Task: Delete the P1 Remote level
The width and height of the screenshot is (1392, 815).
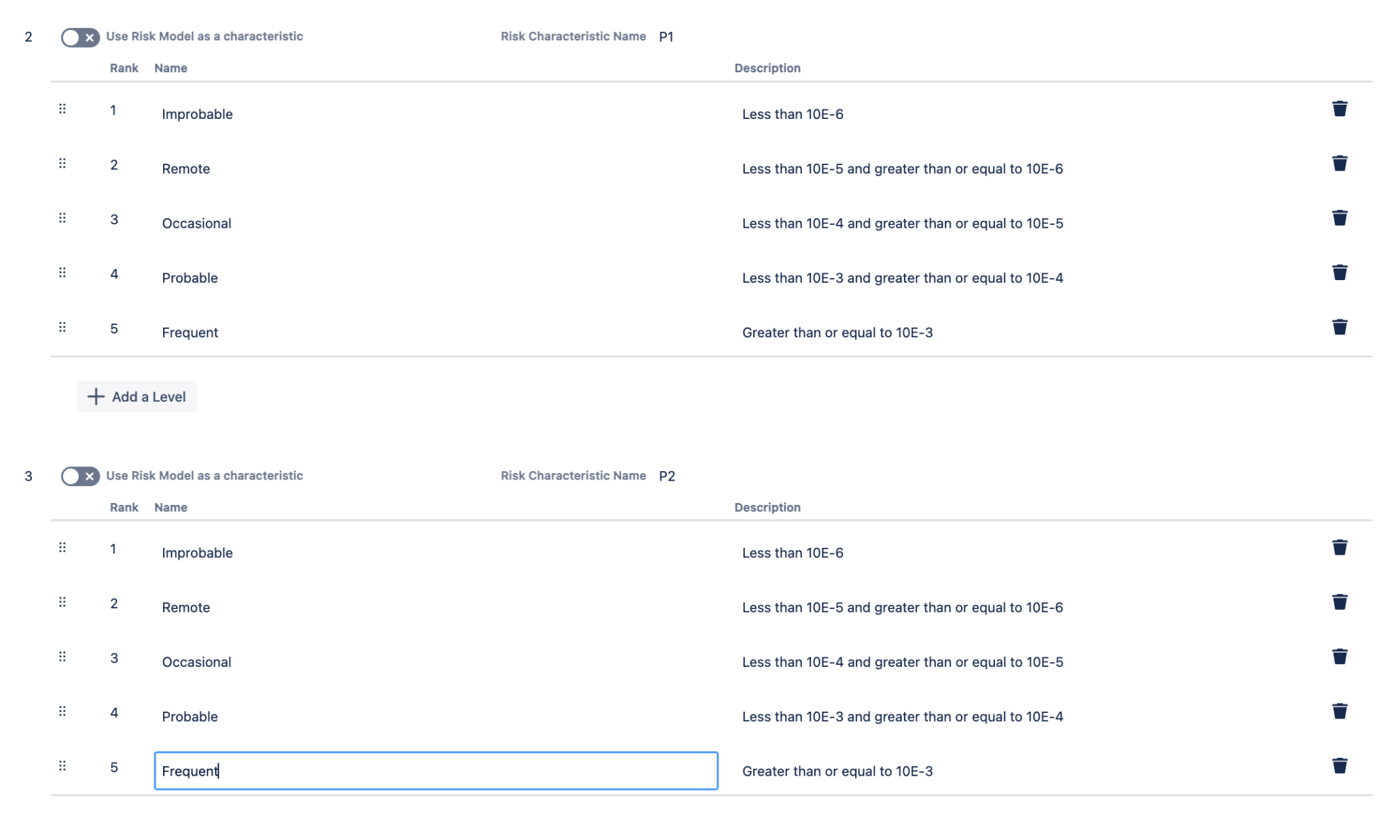Action: tap(1339, 163)
